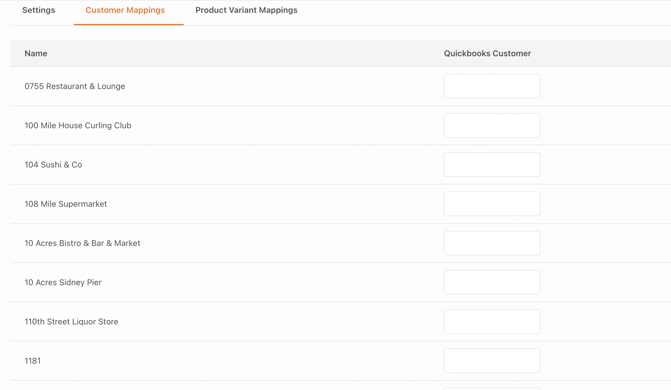Switch to Product Variant Mappings tab

(246, 10)
